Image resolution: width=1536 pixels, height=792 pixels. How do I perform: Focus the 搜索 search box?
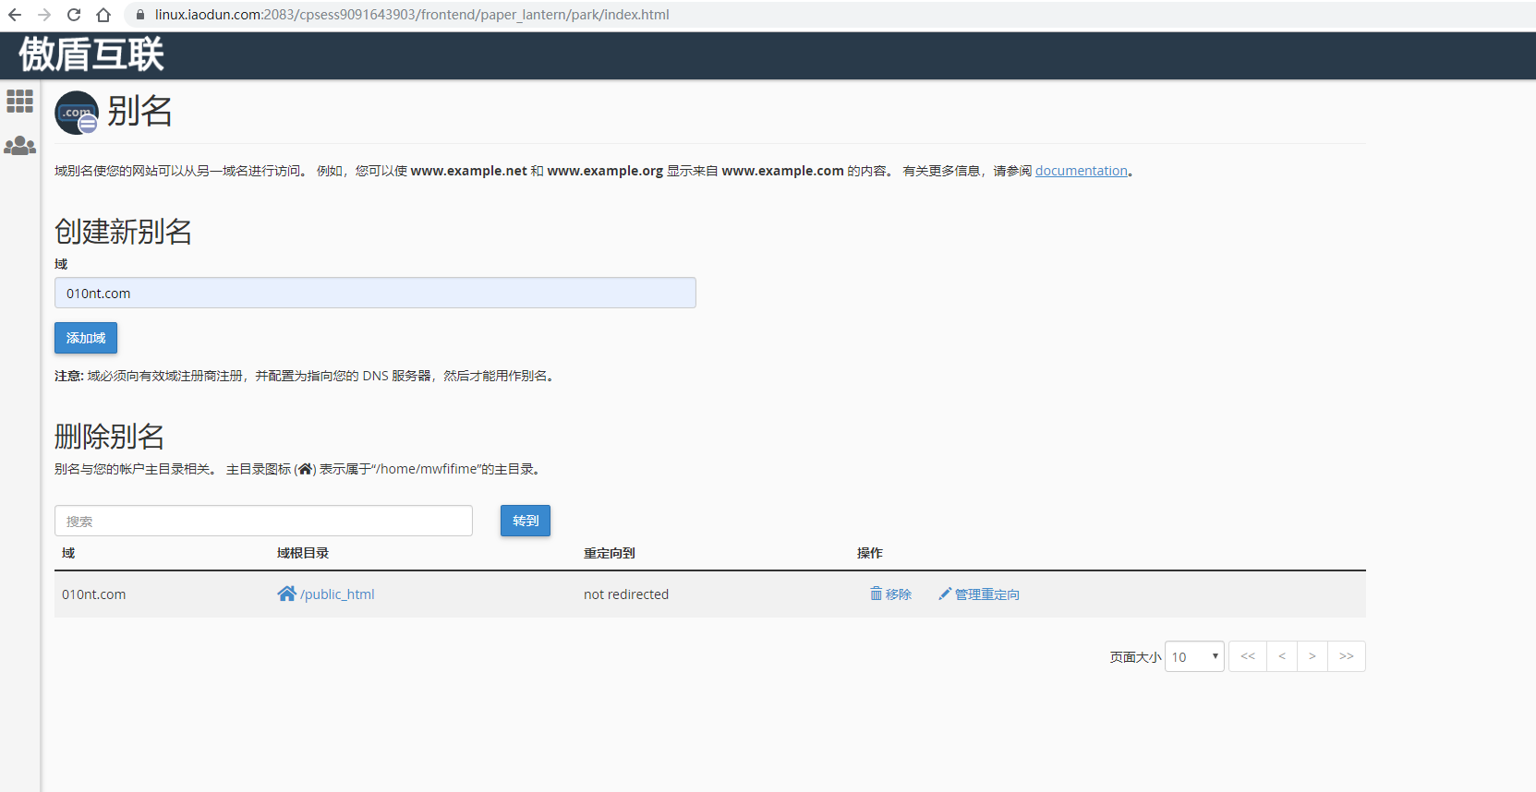(x=263, y=521)
